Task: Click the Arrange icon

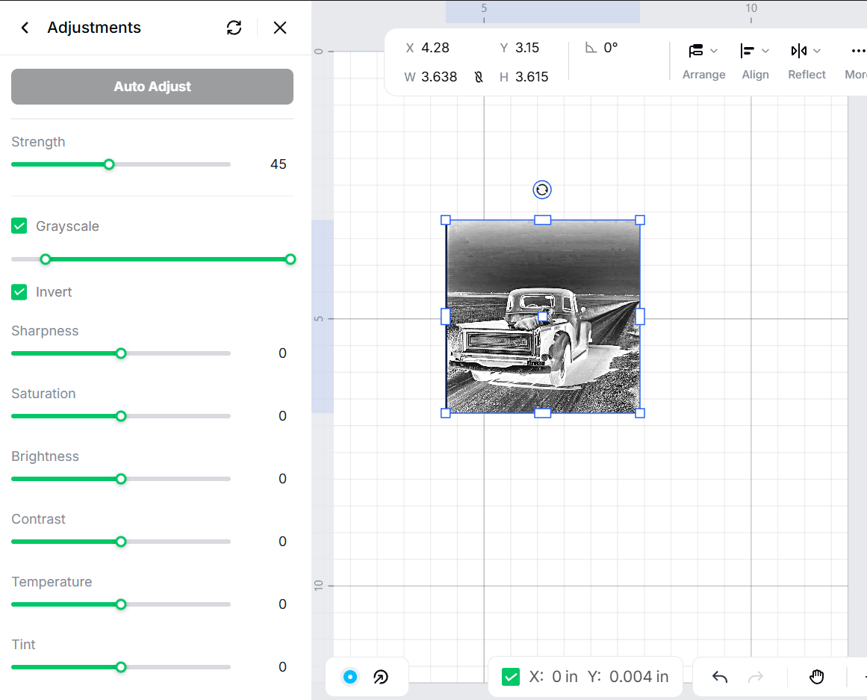Action: (x=696, y=51)
